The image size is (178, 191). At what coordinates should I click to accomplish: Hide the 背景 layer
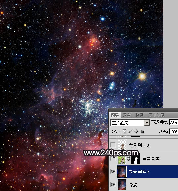click(x=113, y=185)
